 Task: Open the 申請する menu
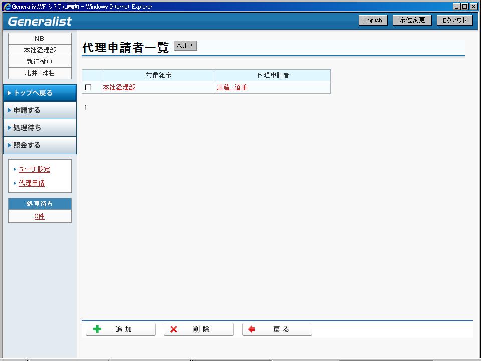[40, 110]
